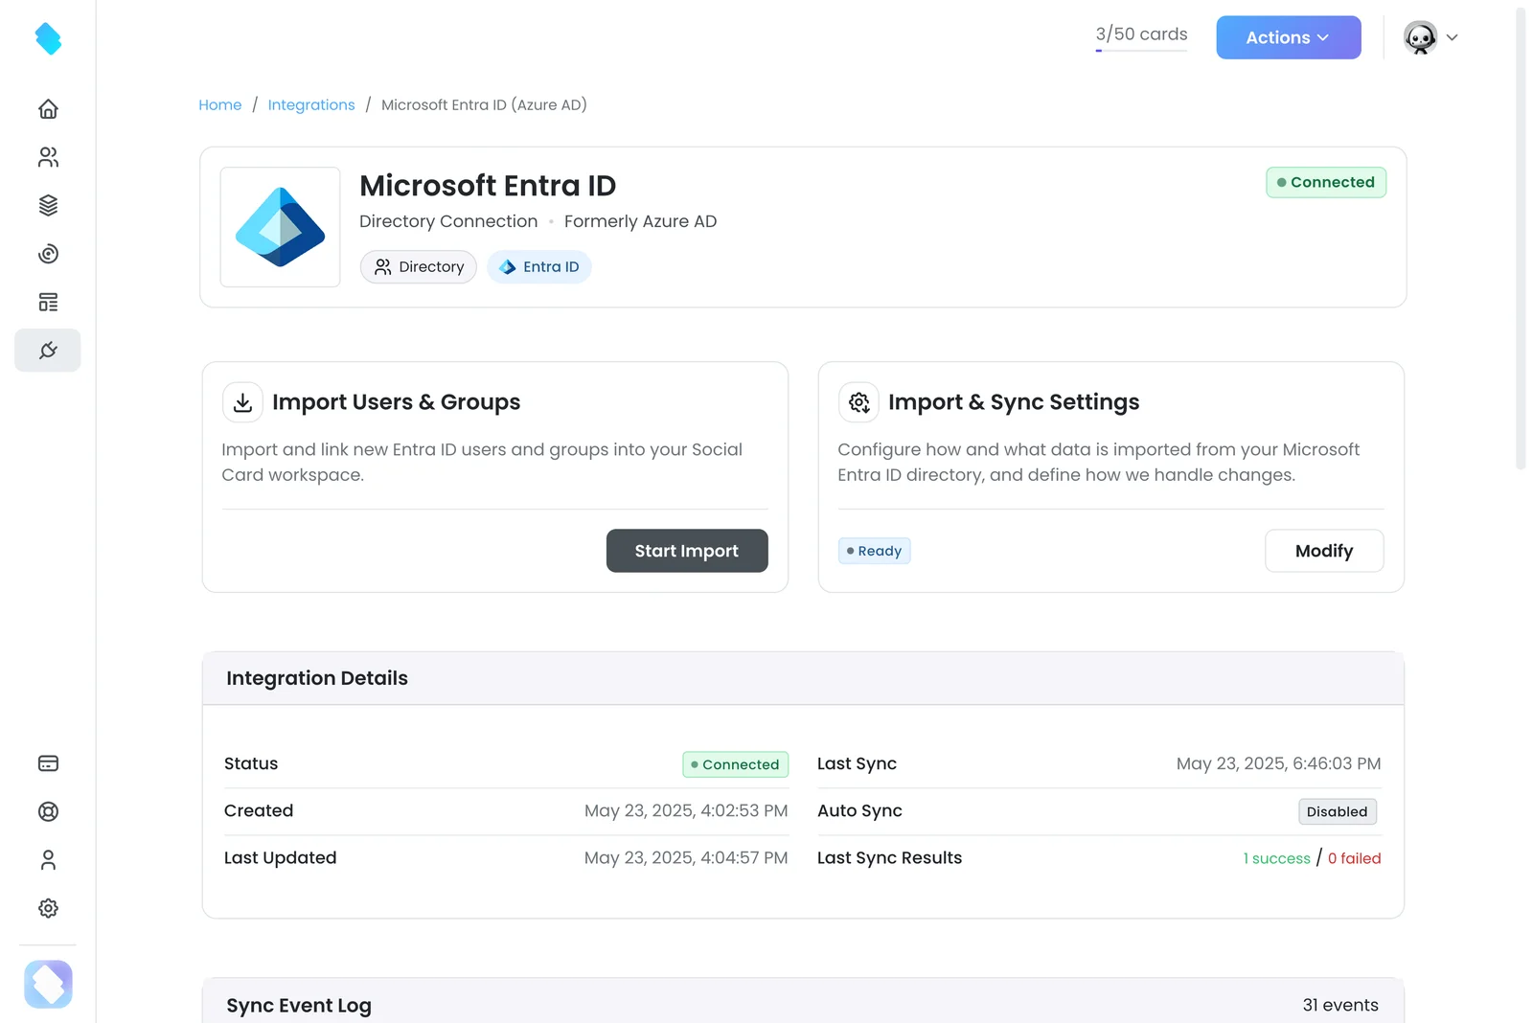
Task: Open the Actions dropdown button
Action: [1288, 37]
